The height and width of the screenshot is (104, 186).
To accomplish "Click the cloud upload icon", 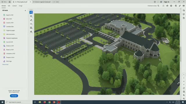I will tap(167, 6).
